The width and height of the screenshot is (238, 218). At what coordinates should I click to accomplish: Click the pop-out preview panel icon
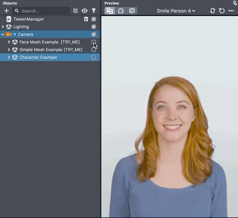click(235, 3)
